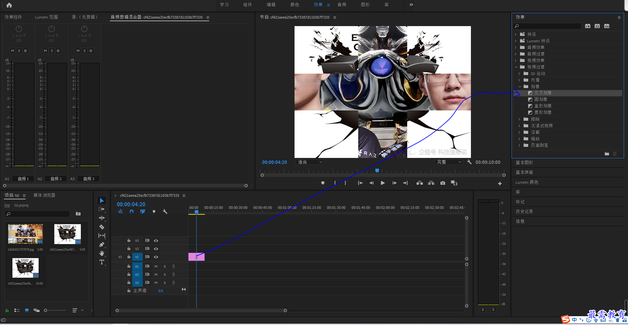Screen dimensions: 628x325
Task: Toggle V1 track eye visibility
Action: [156, 257]
